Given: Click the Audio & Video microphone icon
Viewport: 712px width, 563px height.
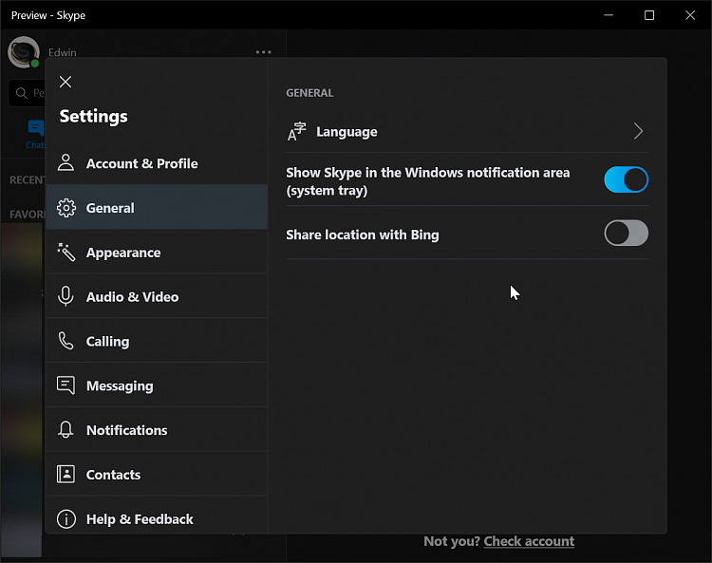Looking at the screenshot, I should coord(66,296).
